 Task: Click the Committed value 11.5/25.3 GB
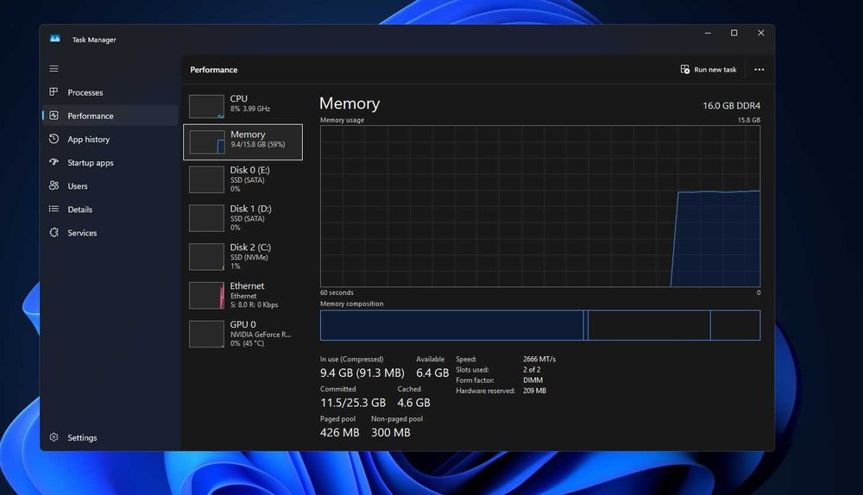pyautogui.click(x=353, y=403)
